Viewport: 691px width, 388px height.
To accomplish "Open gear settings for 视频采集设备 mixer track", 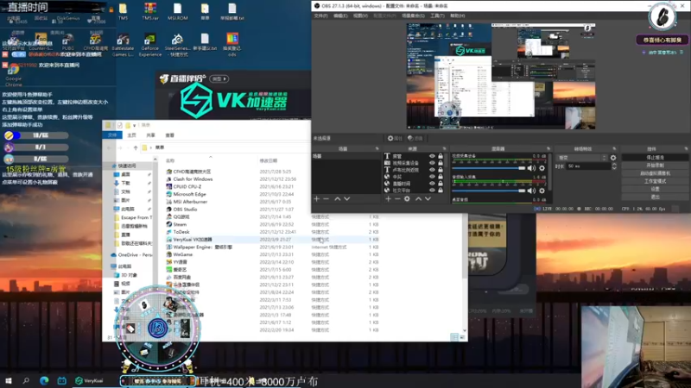I will [x=542, y=168].
